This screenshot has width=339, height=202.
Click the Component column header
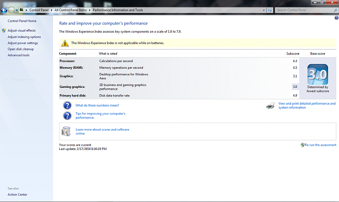(x=68, y=53)
